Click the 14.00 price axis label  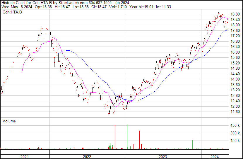235,79
